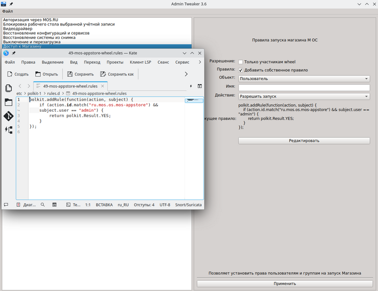Uncheck 'Добавить собственное правило' checkbox
378x291 pixels.
241,70
